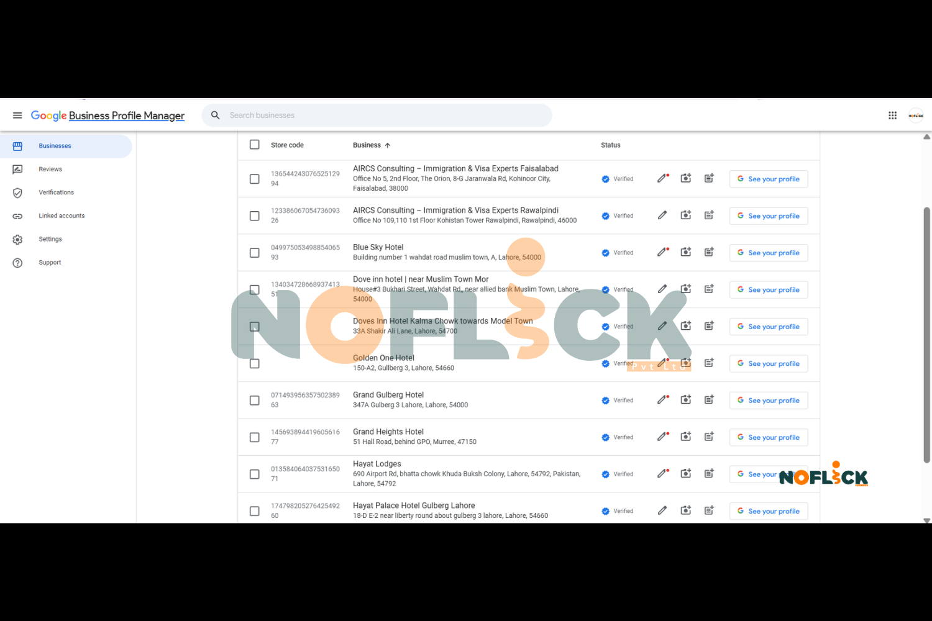Add photo for AIRCS Consulting Faisalabad
This screenshot has width=932, height=621.
686,179
